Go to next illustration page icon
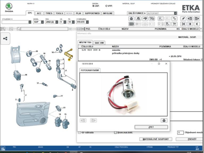The image size is (204, 153). click(x=197, y=19)
